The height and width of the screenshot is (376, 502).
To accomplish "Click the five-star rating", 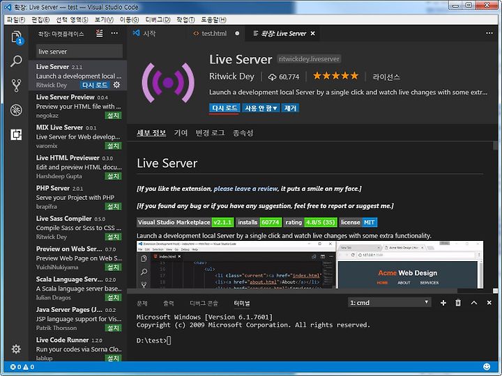I will pyautogui.click(x=335, y=76).
